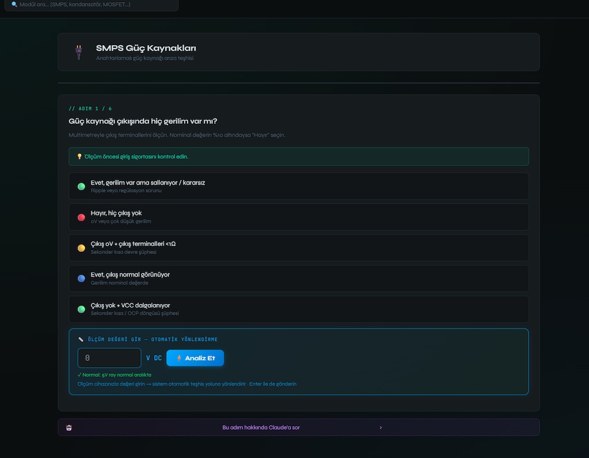Choose 'Çıkış 0V + çıkış terminalleri <1Ω'
589x458 pixels.
tap(299, 248)
